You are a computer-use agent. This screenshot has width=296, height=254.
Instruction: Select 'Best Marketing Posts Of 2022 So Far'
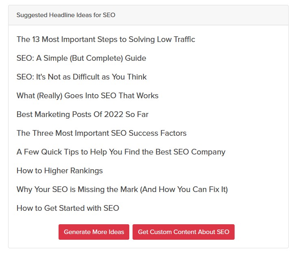click(x=83, y=115)
